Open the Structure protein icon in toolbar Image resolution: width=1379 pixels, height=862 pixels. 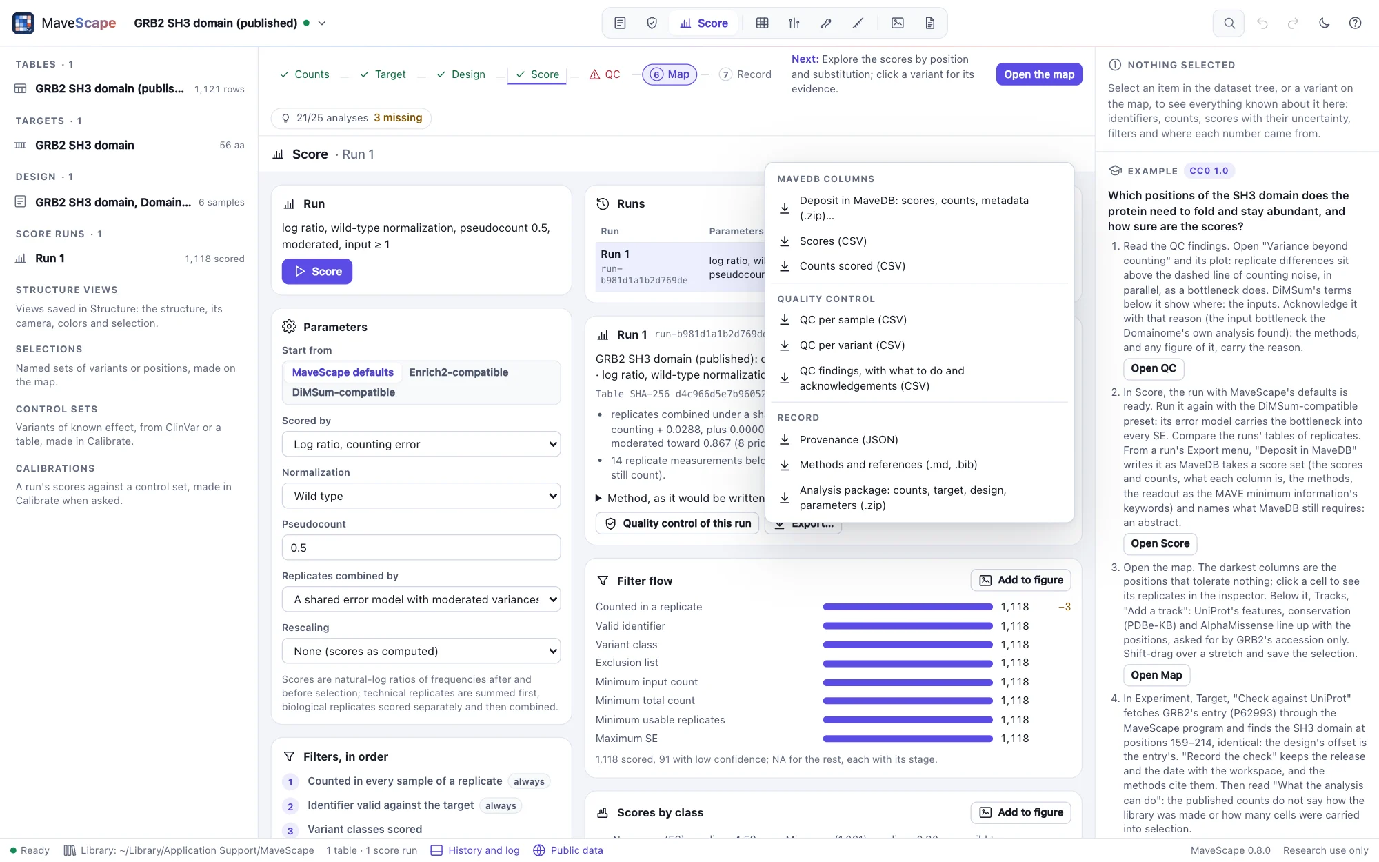[x=825, y=23]
